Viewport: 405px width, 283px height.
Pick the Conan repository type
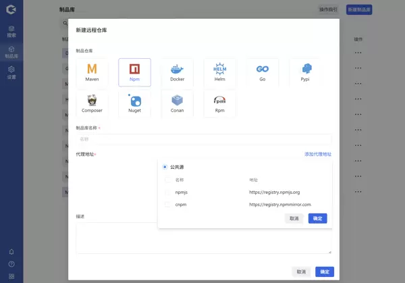(x=177, y=103)
